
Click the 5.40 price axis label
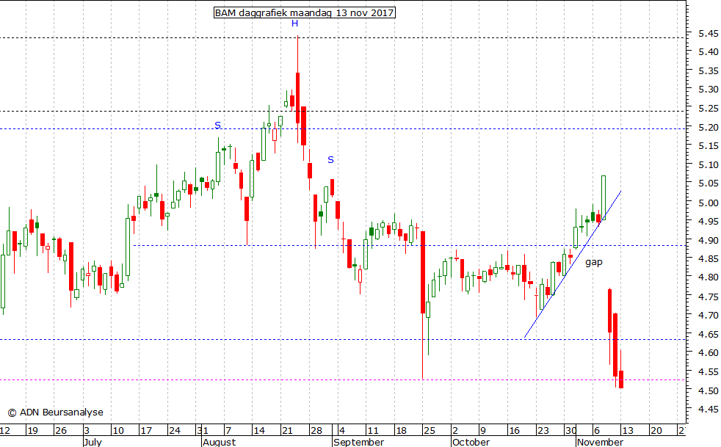pos(708,52)
